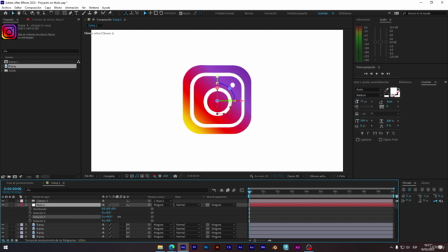The height and width of the screenshot is (252, 448).
Task: Select the Clone Stamp tool
Action: pyautogui.click(x=90, y=13)
